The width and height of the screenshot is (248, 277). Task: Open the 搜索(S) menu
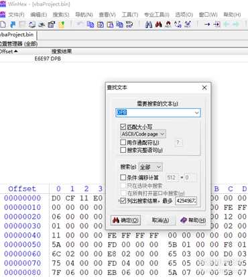coord(61,15)
